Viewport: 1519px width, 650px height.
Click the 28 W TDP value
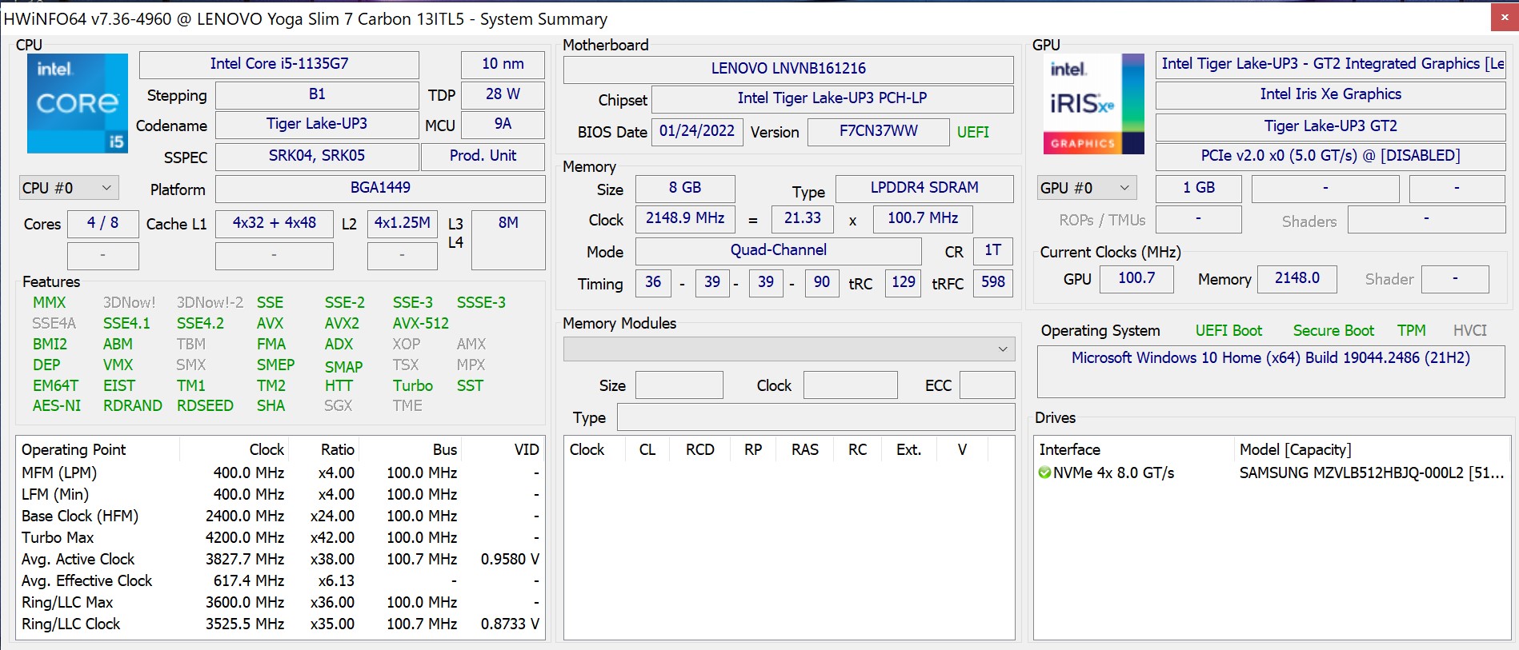coord(503,94)
